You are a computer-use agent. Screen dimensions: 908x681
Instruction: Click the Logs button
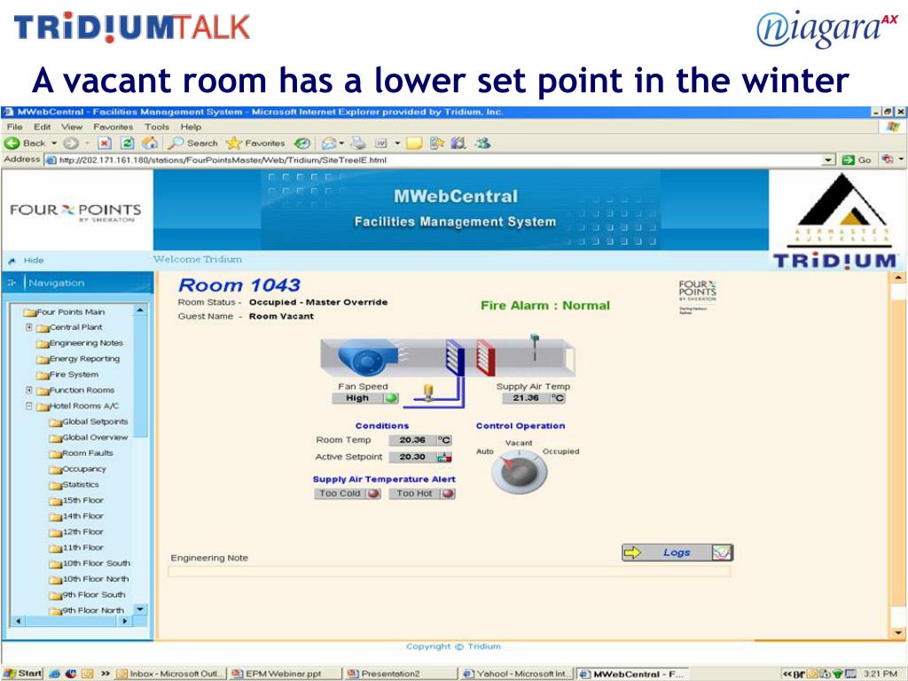click(677, 552)
